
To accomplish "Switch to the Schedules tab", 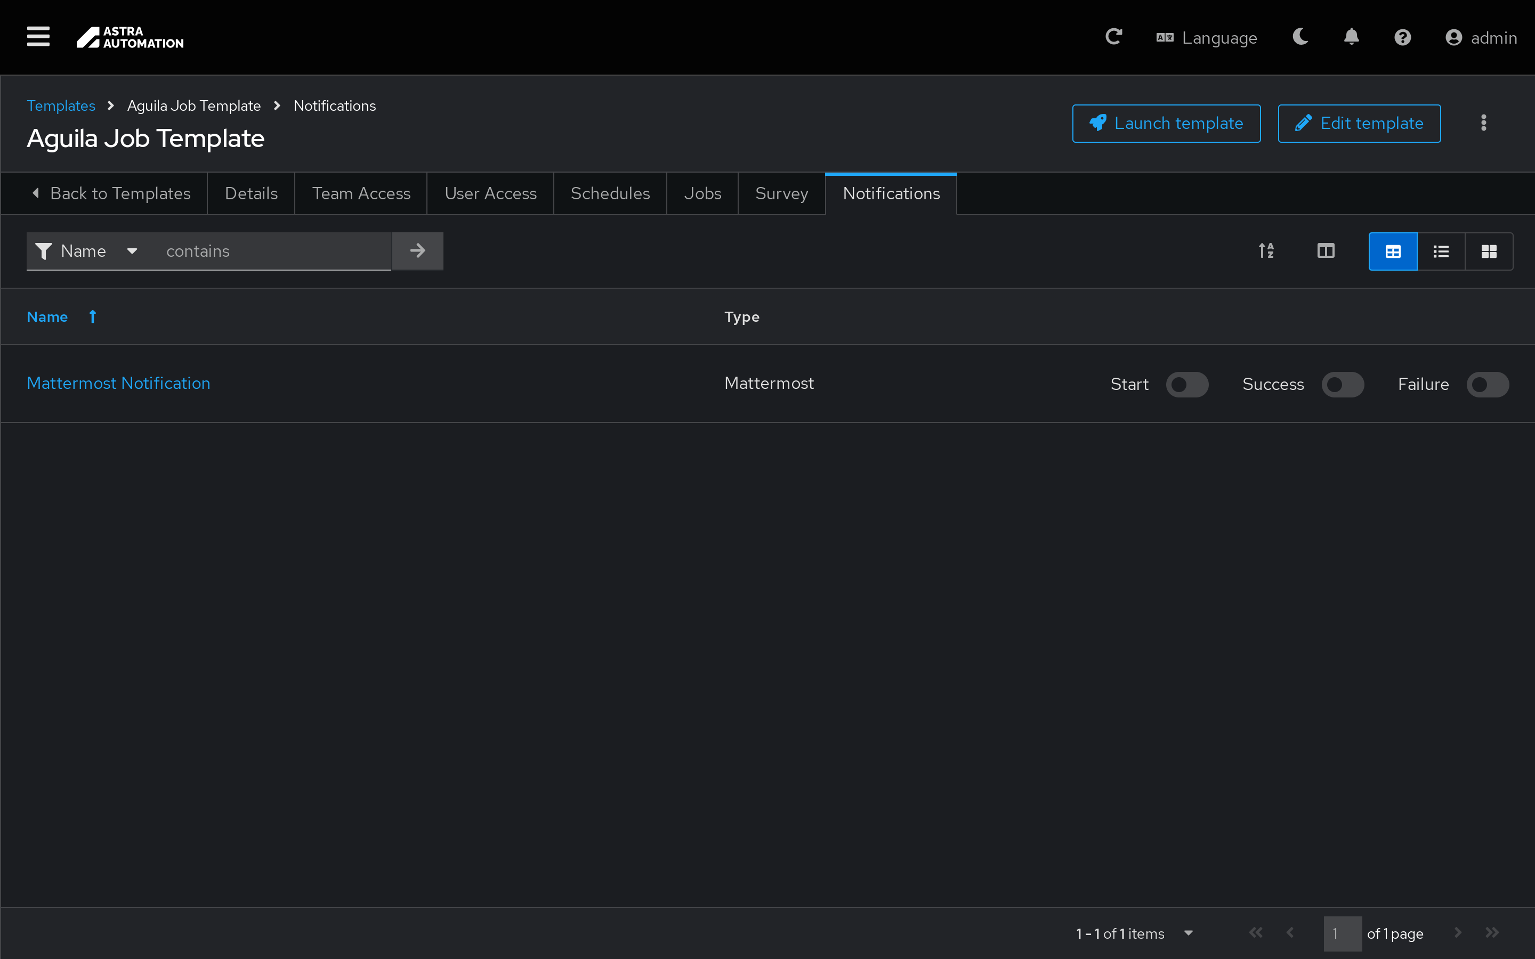I will point(610,193).
